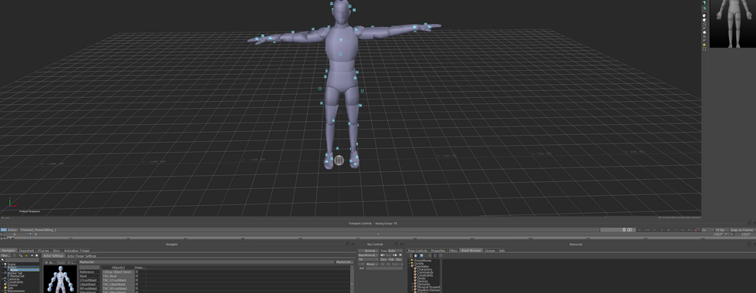Click the character preview thumbnail at top right
Image resolution: width=756 pixels, height=293 pixels.
(x=733, y=24)
